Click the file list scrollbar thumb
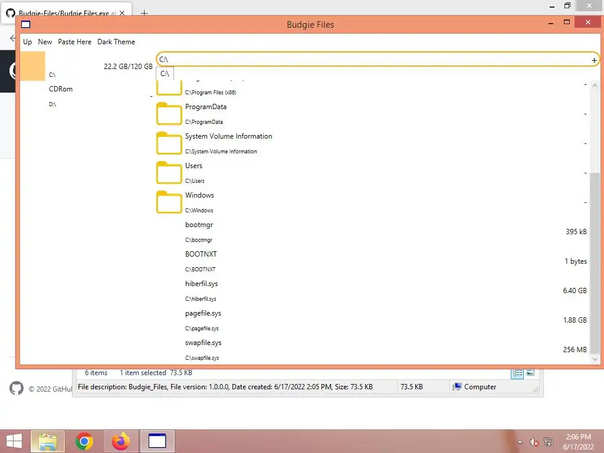This screenshot has height=453, width=604. pyautogui.click(x=595, y=262)
